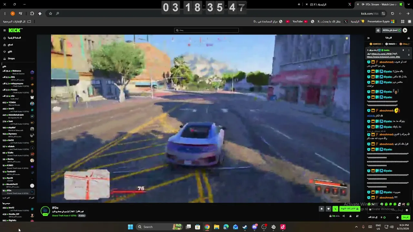The width and height of the screenshot is (413, 232).
Task: Click the Kick search field
Action: coord(206,30)
